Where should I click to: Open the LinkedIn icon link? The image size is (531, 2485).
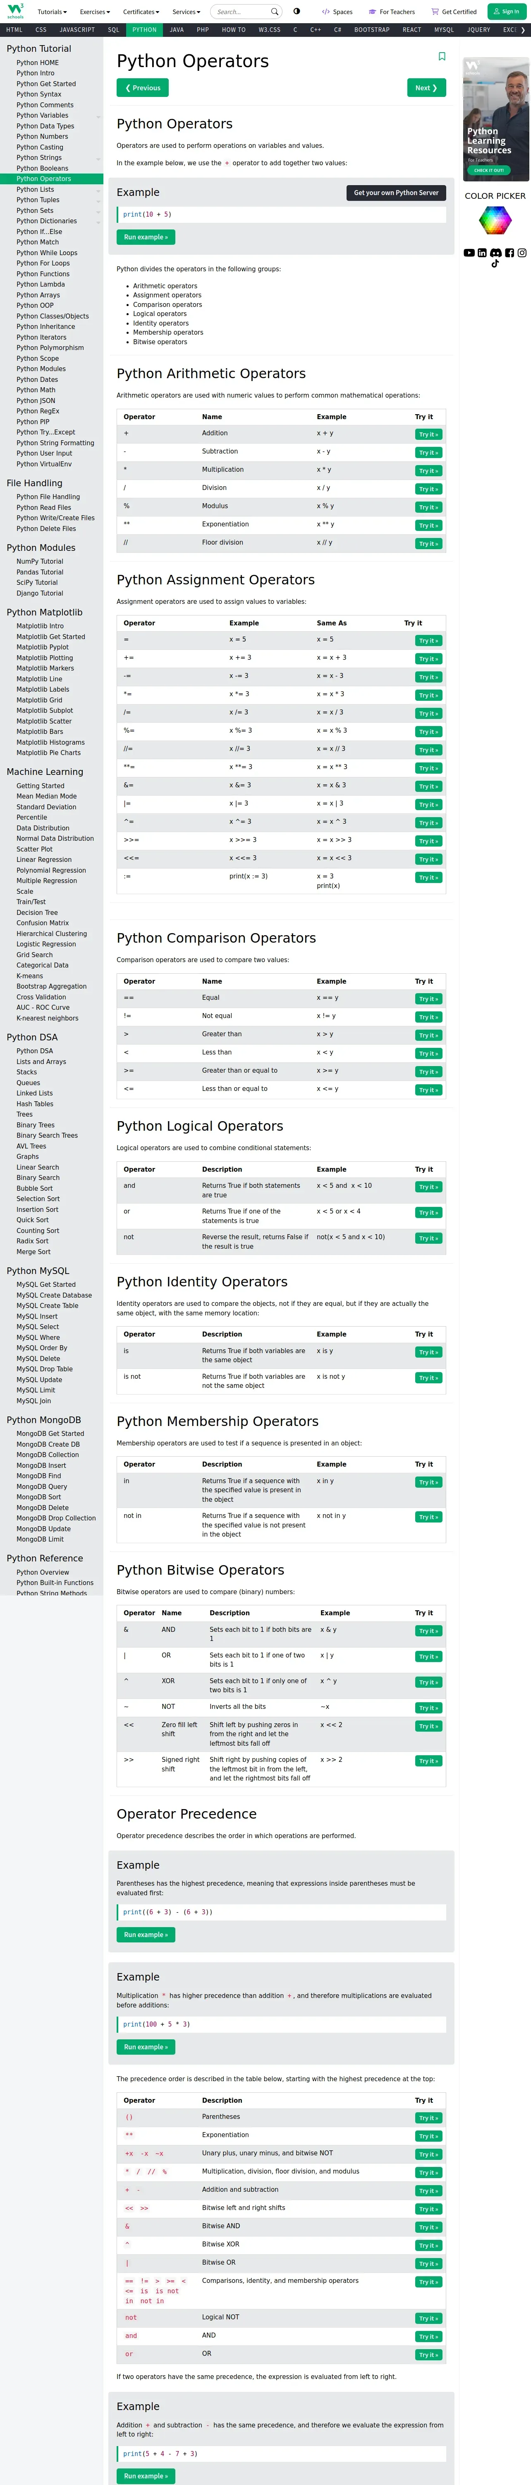[x=482, y=253]
